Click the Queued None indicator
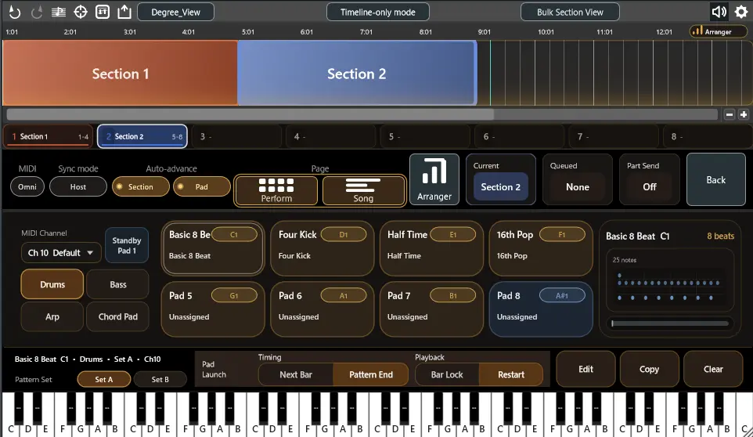Screen dimensions: 753x437 click(577, 187)
